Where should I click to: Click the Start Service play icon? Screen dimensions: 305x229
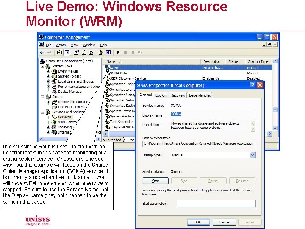(118, 53)
